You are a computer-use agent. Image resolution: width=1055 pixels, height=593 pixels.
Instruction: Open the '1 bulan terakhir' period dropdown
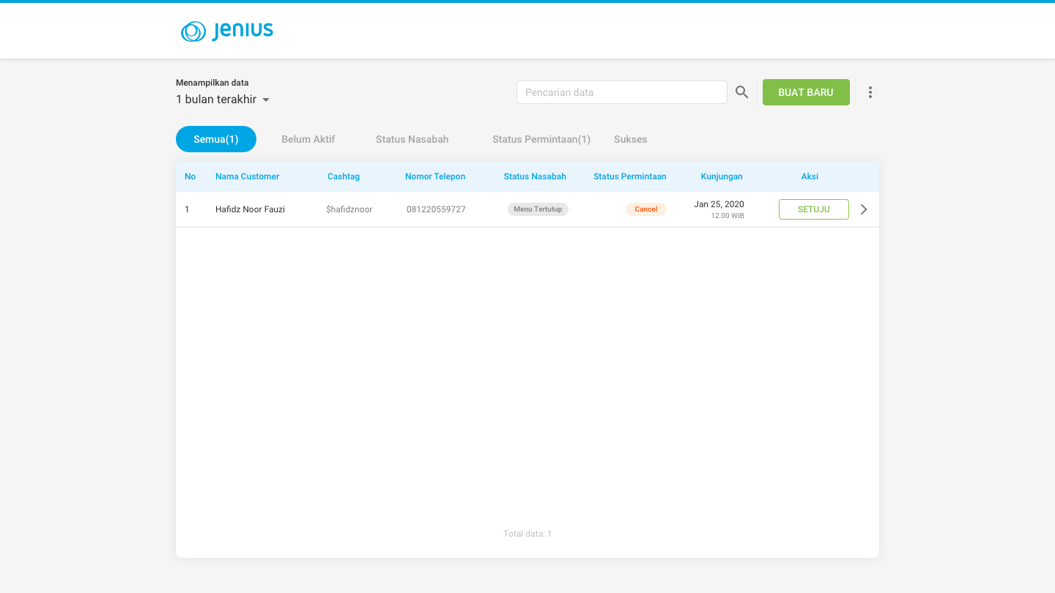click(223, 100)
